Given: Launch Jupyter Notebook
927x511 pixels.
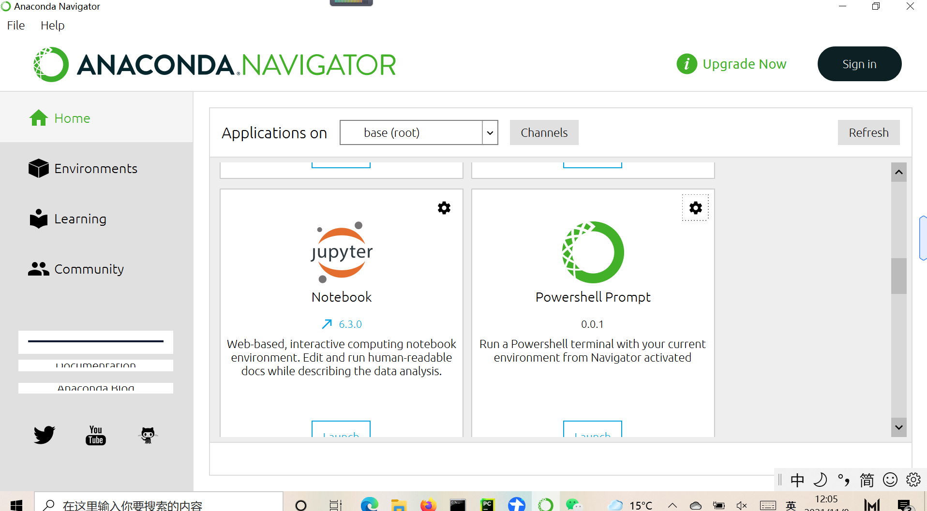Looking at the screenshot, I should click(x=341, y=429).
